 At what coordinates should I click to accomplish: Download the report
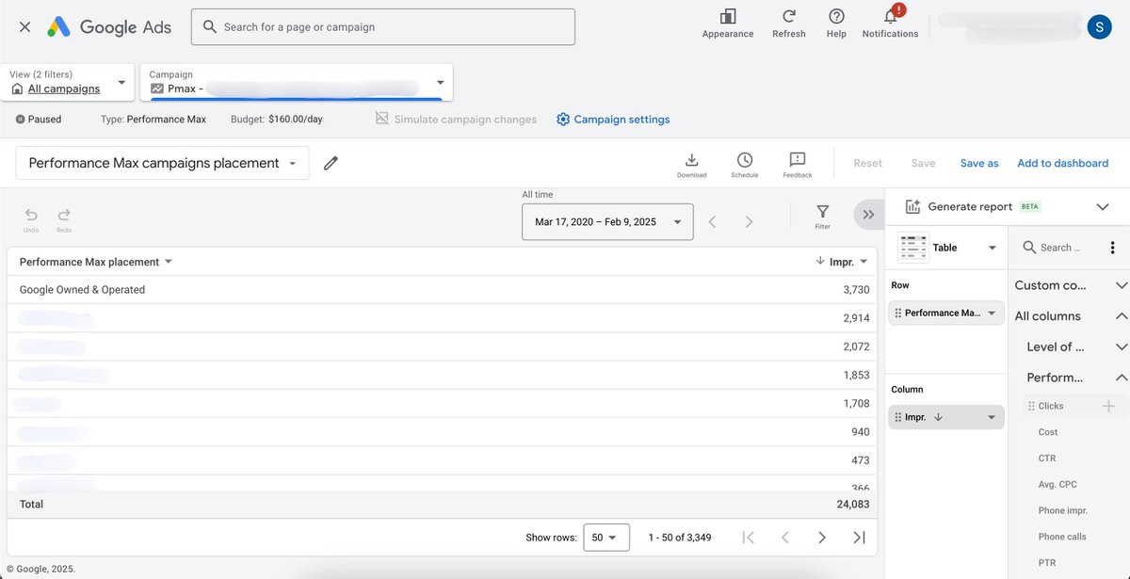pyautogui.click(x=691, y=165)
